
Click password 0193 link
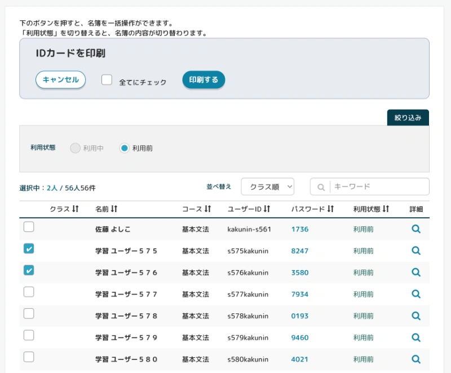(300, 316)
